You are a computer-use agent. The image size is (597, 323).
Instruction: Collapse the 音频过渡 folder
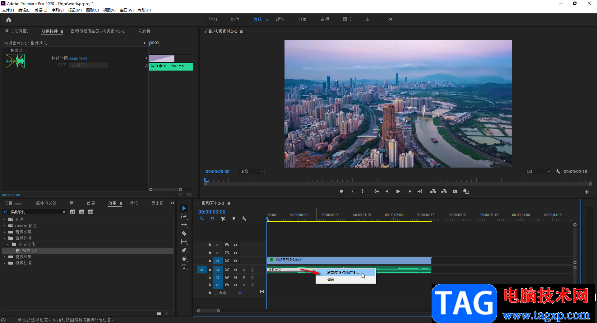[4, 238]
